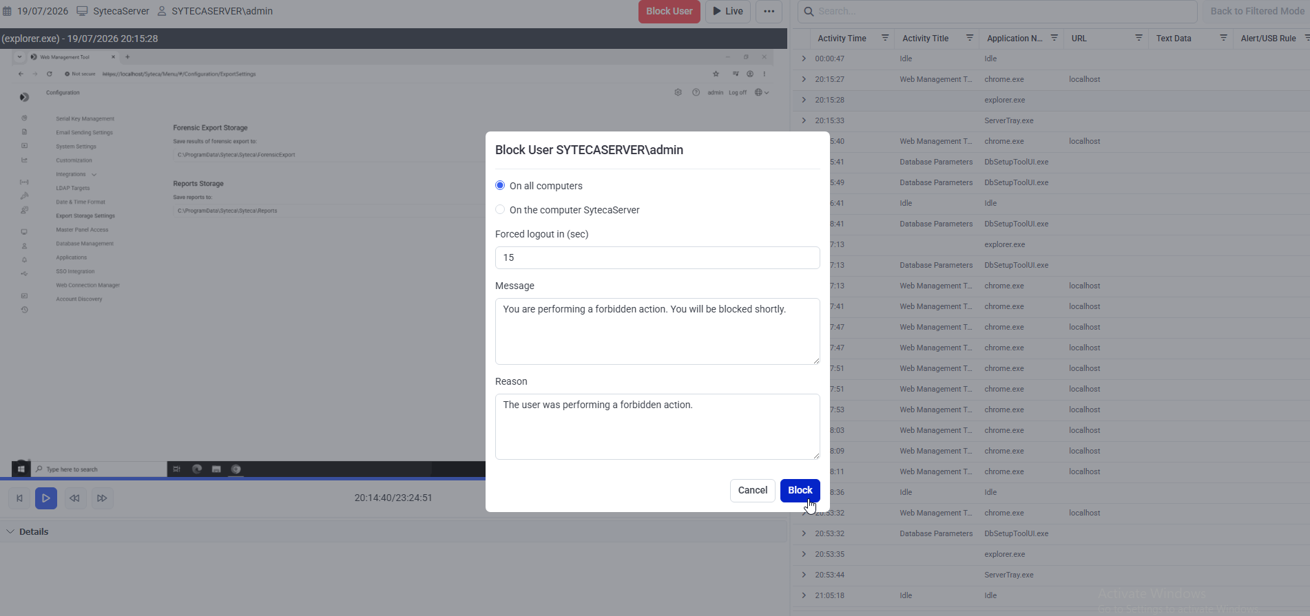The height and width of the screenshot is (616, 1310).
Task: Click the red Block User button
Action: pyautogui.click(x=669, y=11)
